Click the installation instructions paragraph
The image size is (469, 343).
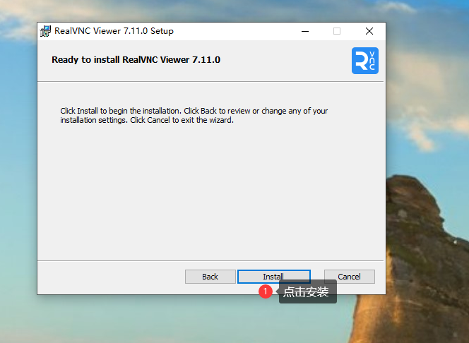coord(194,116)
